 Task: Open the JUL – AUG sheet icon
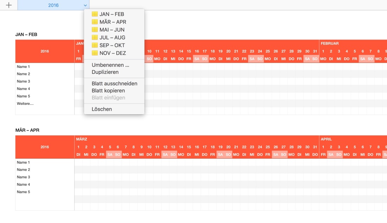[x=95, y=37]
